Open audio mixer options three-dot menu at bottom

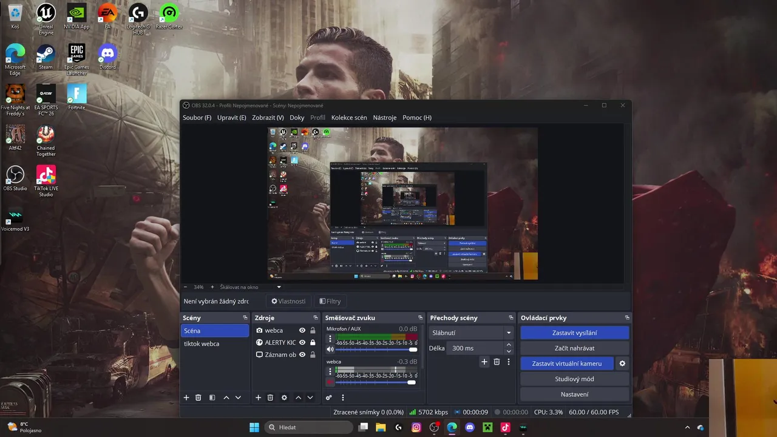tap(343, 398)
